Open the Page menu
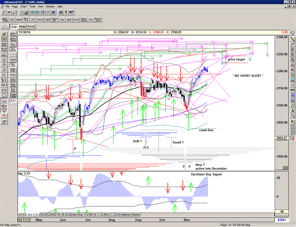 [15, 7]
